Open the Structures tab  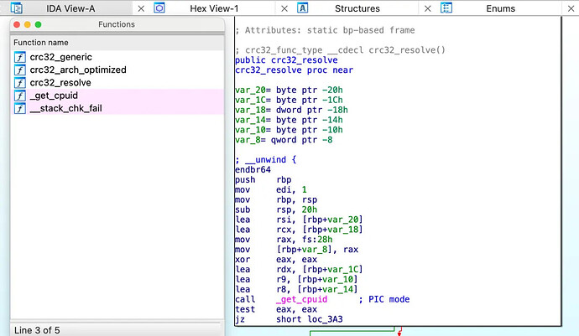(357, 8)
